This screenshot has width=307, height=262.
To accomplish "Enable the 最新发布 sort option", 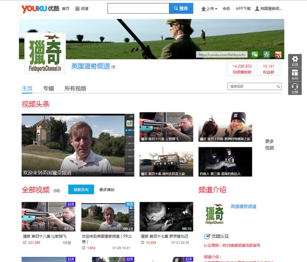I will [x=81, y=189].
